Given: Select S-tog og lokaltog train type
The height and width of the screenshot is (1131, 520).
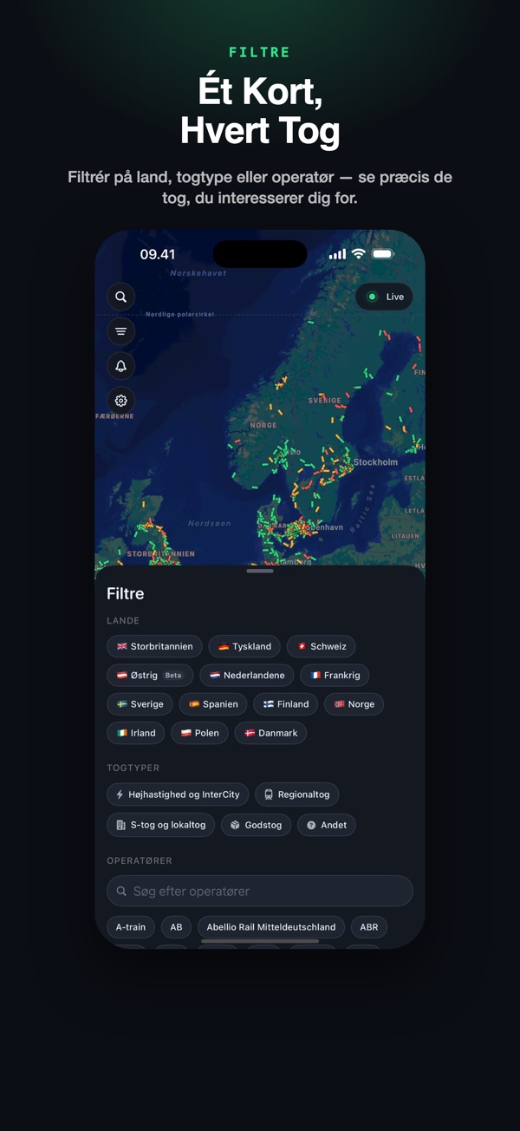Looking at the screenshot, I should click(x=161, y=825).
